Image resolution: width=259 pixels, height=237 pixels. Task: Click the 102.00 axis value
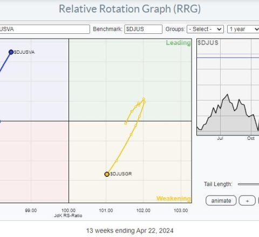pyautogui.click(x=144, y=210)
